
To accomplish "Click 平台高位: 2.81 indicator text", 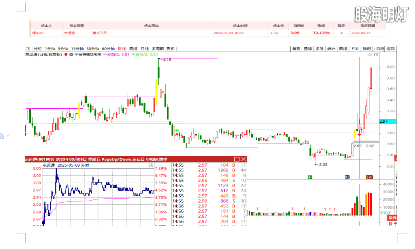I will (116, 54).
